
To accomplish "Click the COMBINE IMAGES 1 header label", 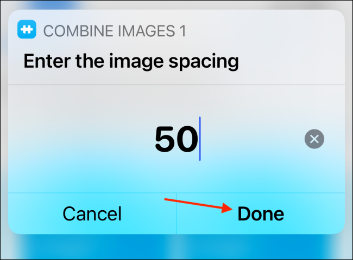I will click(x=115, y=31).
